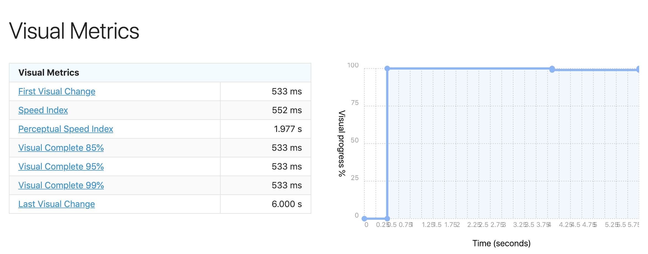
Task: Click the Time (seconds) axis label
Action: (501, 243)
